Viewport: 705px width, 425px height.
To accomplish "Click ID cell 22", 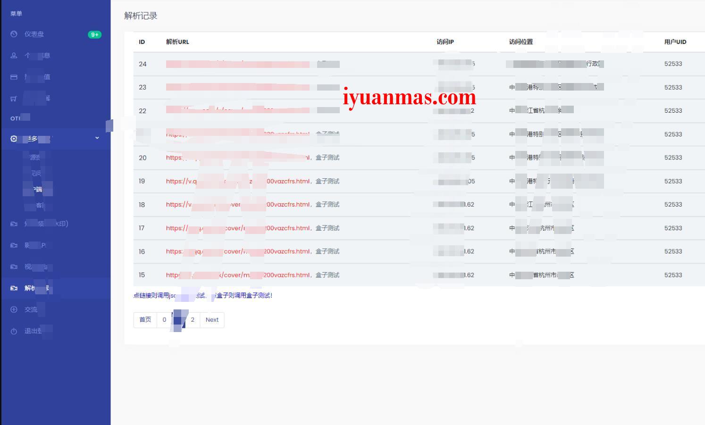I will (x=143, y=111).
